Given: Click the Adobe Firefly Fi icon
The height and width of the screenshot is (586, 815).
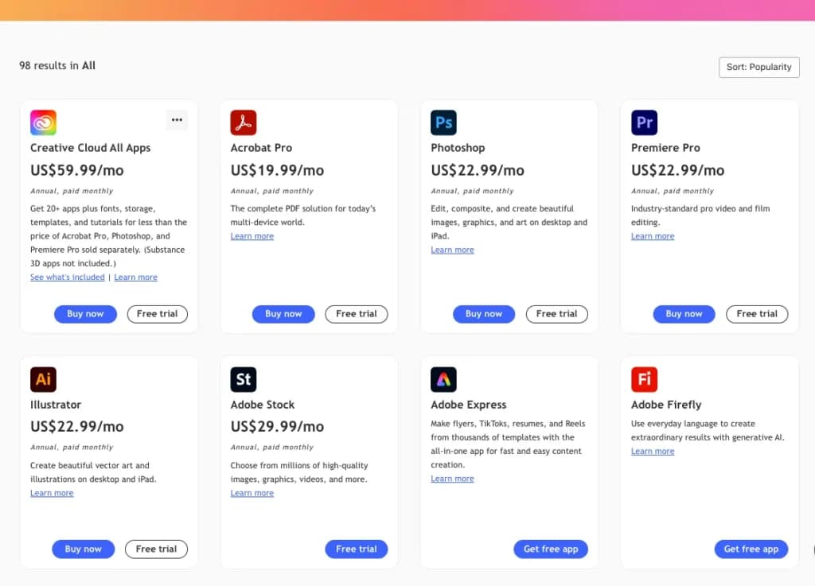Looking at the screenshot, I should (x=644, y=379).
